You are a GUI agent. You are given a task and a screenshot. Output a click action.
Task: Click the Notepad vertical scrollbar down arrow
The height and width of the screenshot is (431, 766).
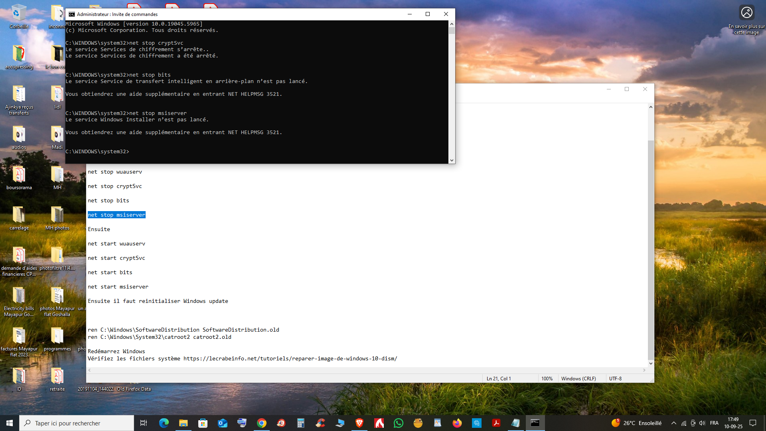click(x=651, y=363)
